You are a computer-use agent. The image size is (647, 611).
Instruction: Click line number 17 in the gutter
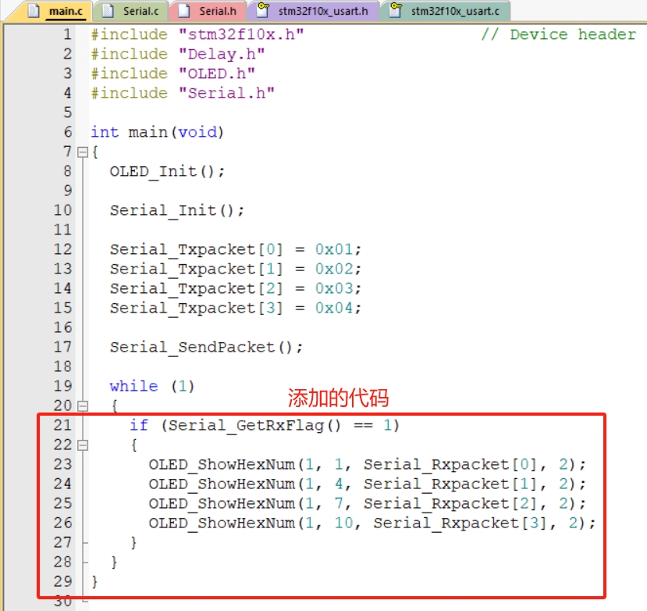(x=62, y=348)
